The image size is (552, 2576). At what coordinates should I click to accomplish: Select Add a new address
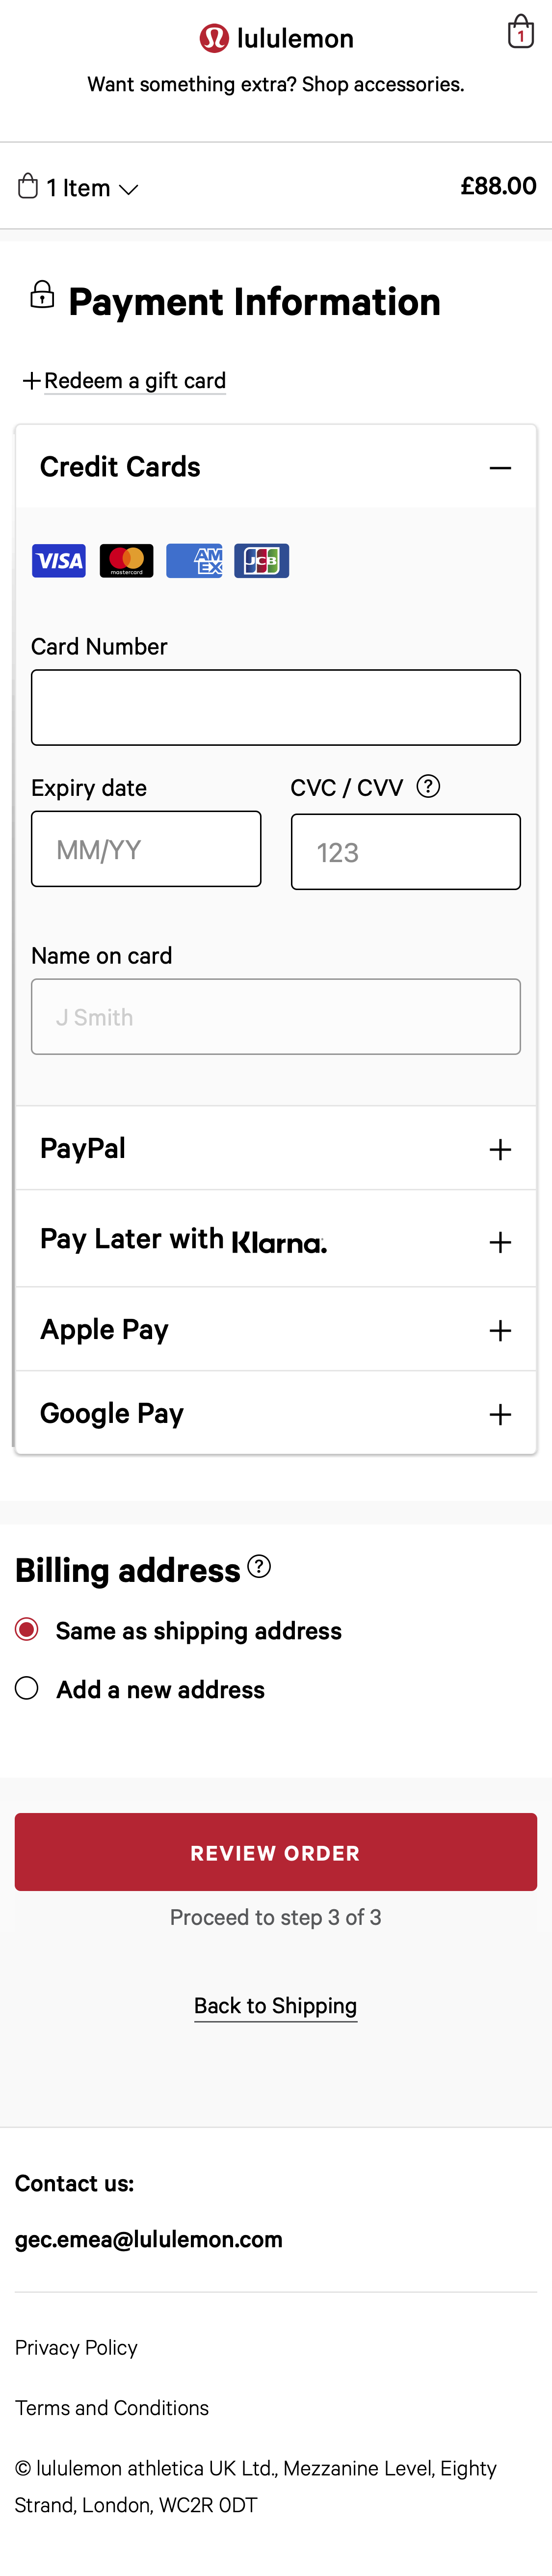tap(27, 1689)
